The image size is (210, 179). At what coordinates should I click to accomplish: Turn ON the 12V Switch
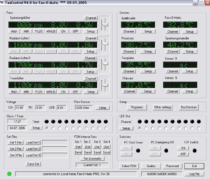183,148
